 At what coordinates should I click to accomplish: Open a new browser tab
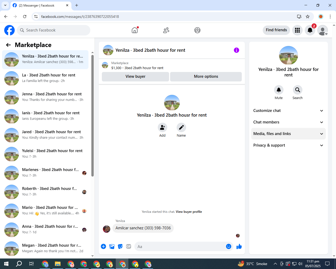click(x=77, y=5)
